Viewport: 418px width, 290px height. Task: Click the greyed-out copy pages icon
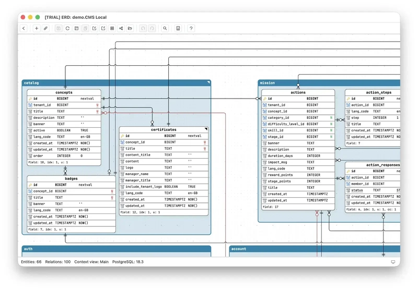coord(85,28)
